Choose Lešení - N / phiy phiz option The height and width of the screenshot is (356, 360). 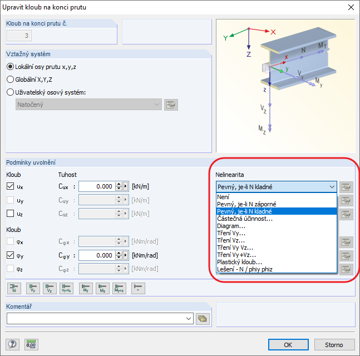(x=277, y=269)
